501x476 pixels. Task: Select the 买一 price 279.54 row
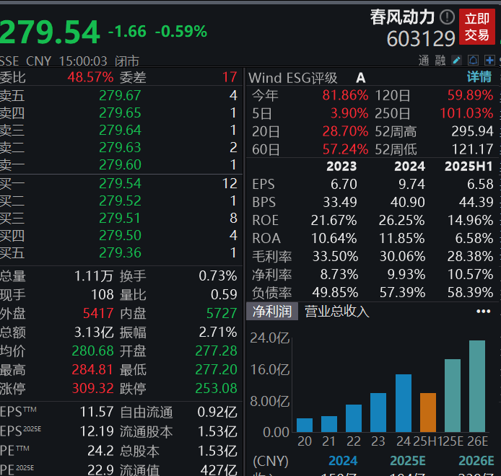tap(120, 183)
